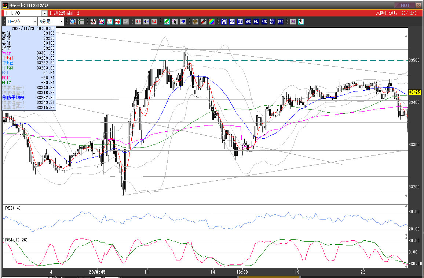
Task: Toggle the HL indicator button
Action: click(256, 22)
